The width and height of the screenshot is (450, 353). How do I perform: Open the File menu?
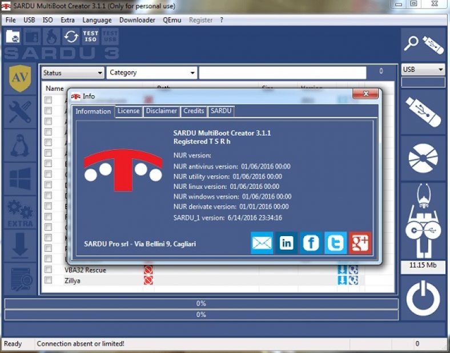click(11, 20)
